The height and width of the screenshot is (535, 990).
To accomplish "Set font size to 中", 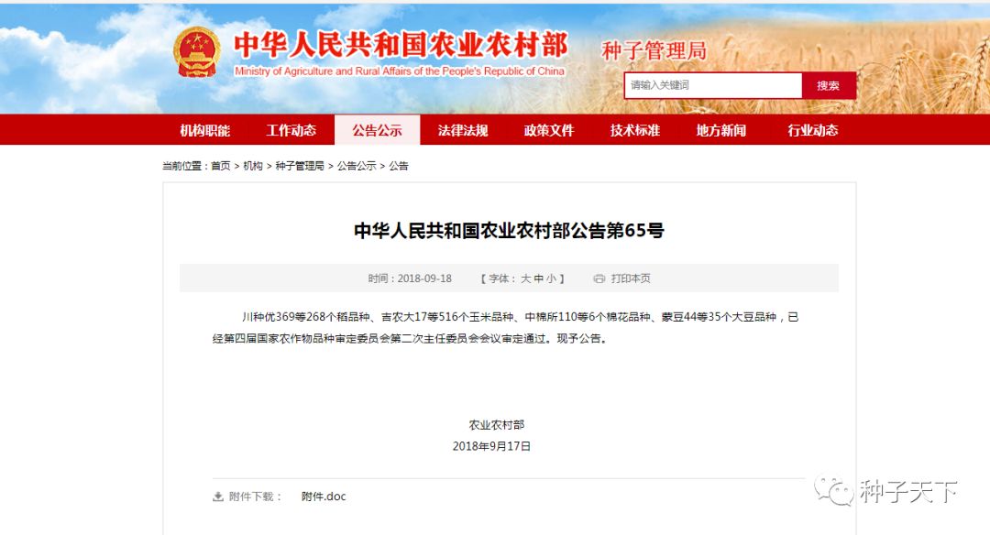I will coord(538,278).
